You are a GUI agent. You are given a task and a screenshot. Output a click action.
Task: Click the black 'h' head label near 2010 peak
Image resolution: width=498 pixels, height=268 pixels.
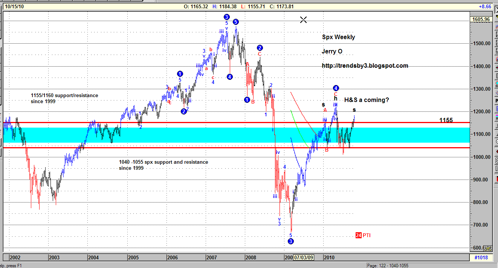(x=335, y=99)
